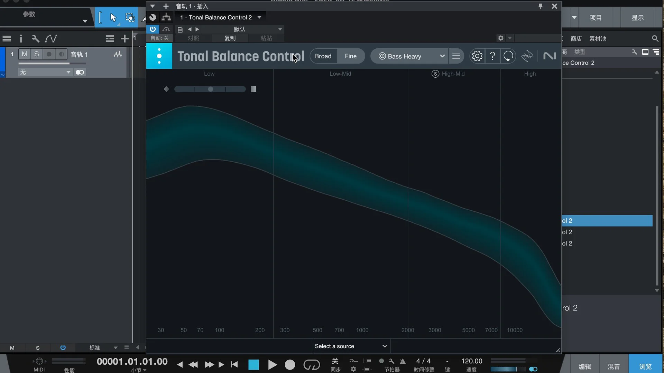Solo the High-Mid frequency band
The image size is (664, 373).
click(435, 74)
